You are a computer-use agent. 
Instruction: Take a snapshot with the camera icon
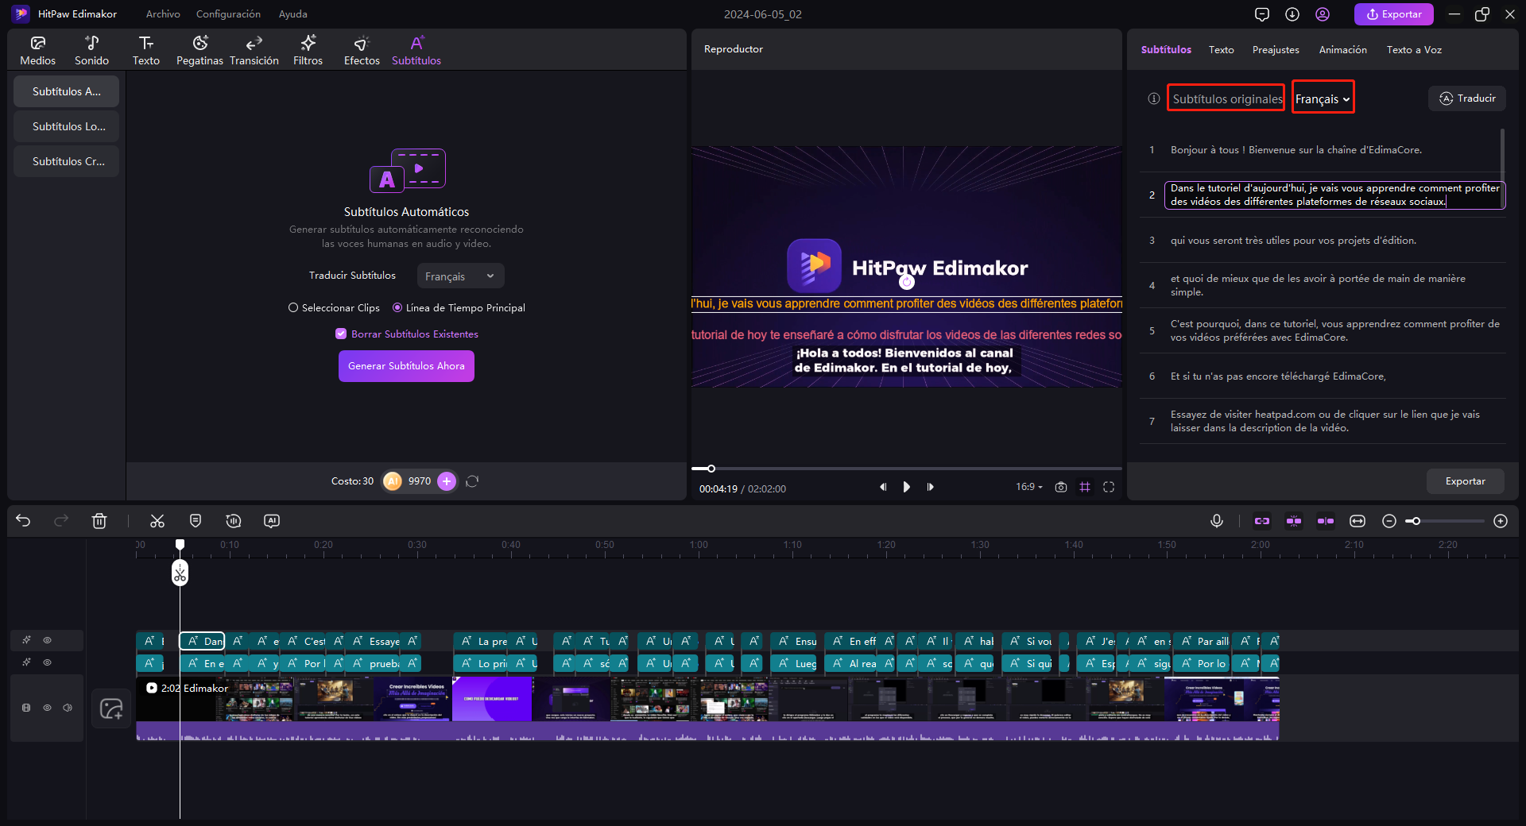tap(1061, 487)
